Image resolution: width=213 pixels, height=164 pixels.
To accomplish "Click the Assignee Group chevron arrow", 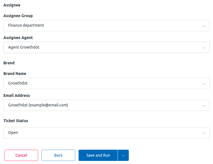I will tap(203, 26).
